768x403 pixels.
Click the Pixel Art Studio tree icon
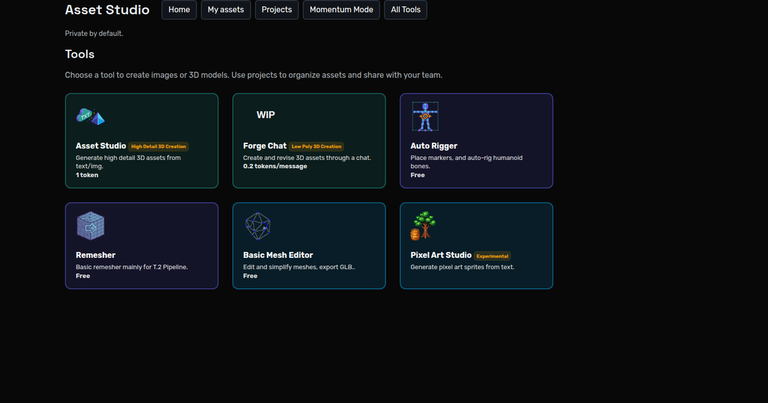424,226
